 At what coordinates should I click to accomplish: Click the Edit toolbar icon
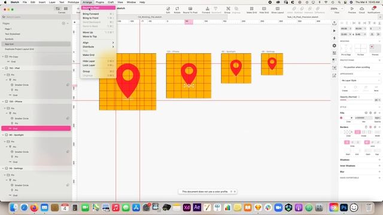tap(168, 10)
